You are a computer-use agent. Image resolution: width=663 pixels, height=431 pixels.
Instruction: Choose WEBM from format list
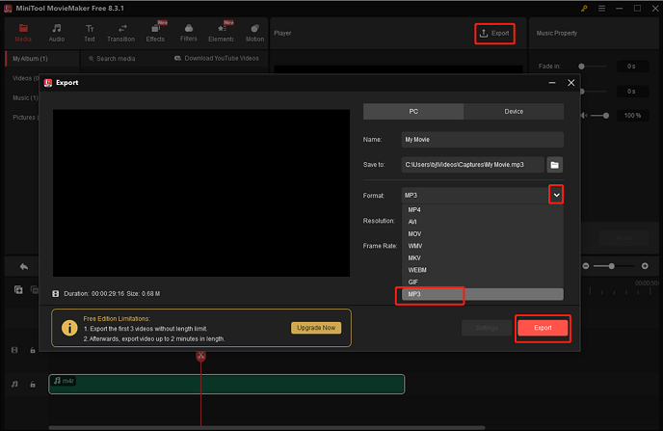pyautogui.click(x=483, y=270)
